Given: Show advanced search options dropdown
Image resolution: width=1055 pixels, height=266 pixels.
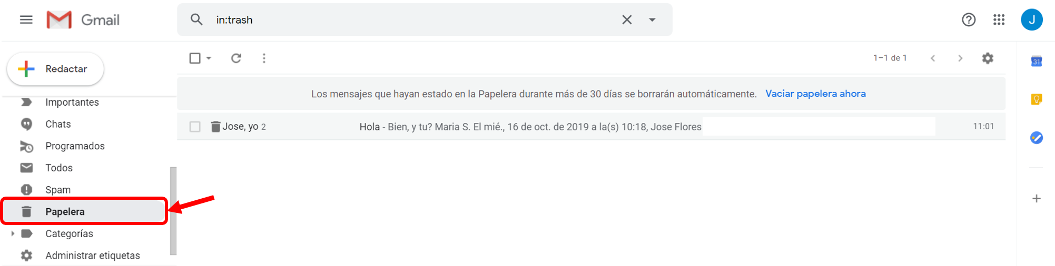Looking at the screenshot, I should coord(652,20).
